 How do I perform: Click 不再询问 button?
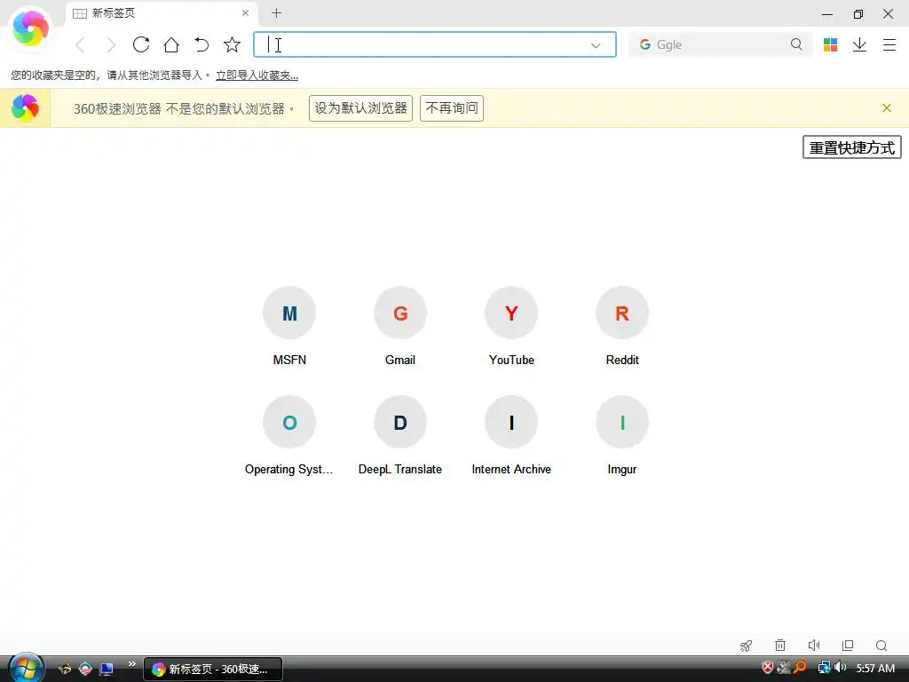(x=452, y=108)
